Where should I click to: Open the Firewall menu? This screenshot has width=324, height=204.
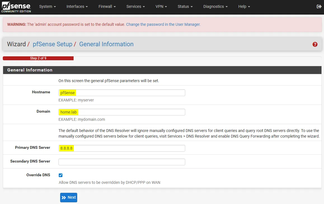click(107, 6)
